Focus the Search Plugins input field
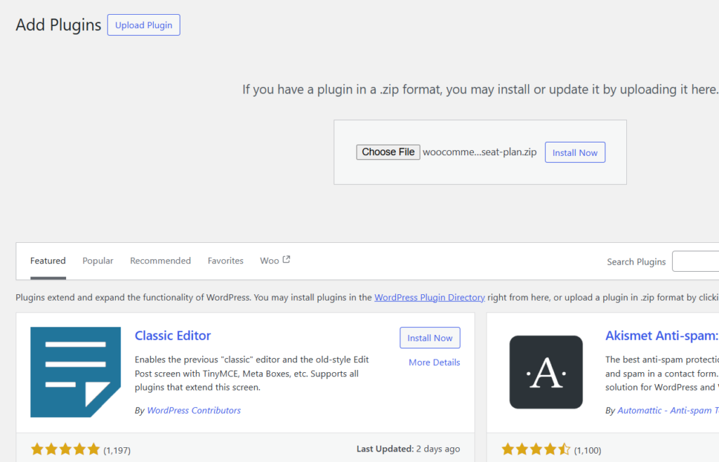The width and height of the screenshot is (719, 462). coord(695,261)
